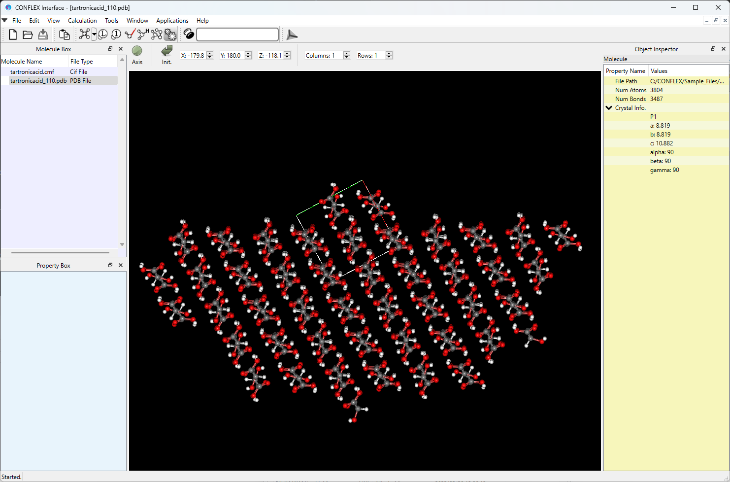Open the Calculation menu
The image size is (730, 482).
pos(82,21)
